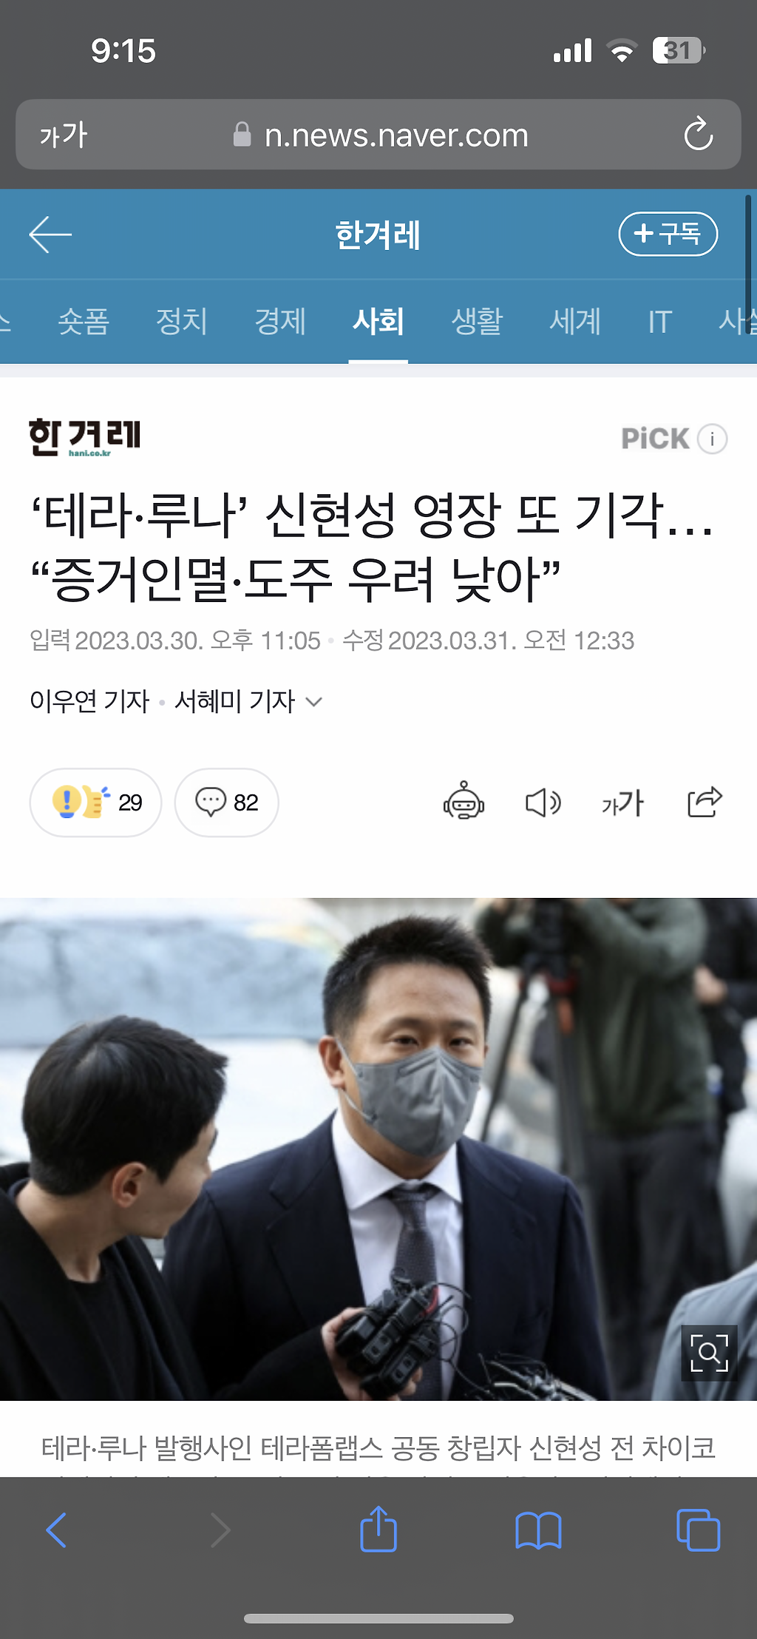Tap Safari share button in bottom bar
Viewport: 757px width, 1639px height.
378,1529
